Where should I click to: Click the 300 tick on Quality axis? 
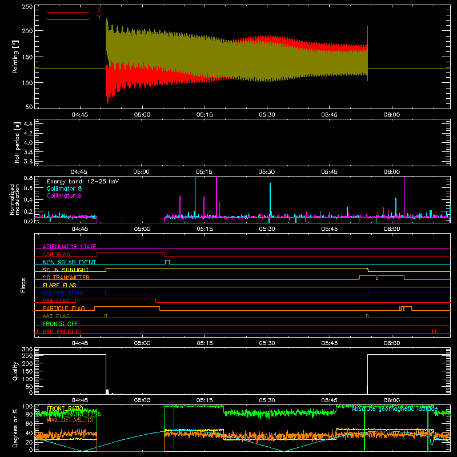(27, 350)
